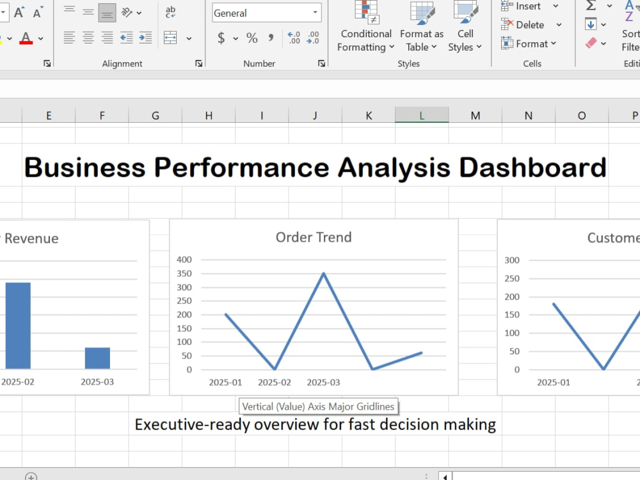640x480 pixels.
Task: Click Increase Decimal icon
Action: click(294, 38)
